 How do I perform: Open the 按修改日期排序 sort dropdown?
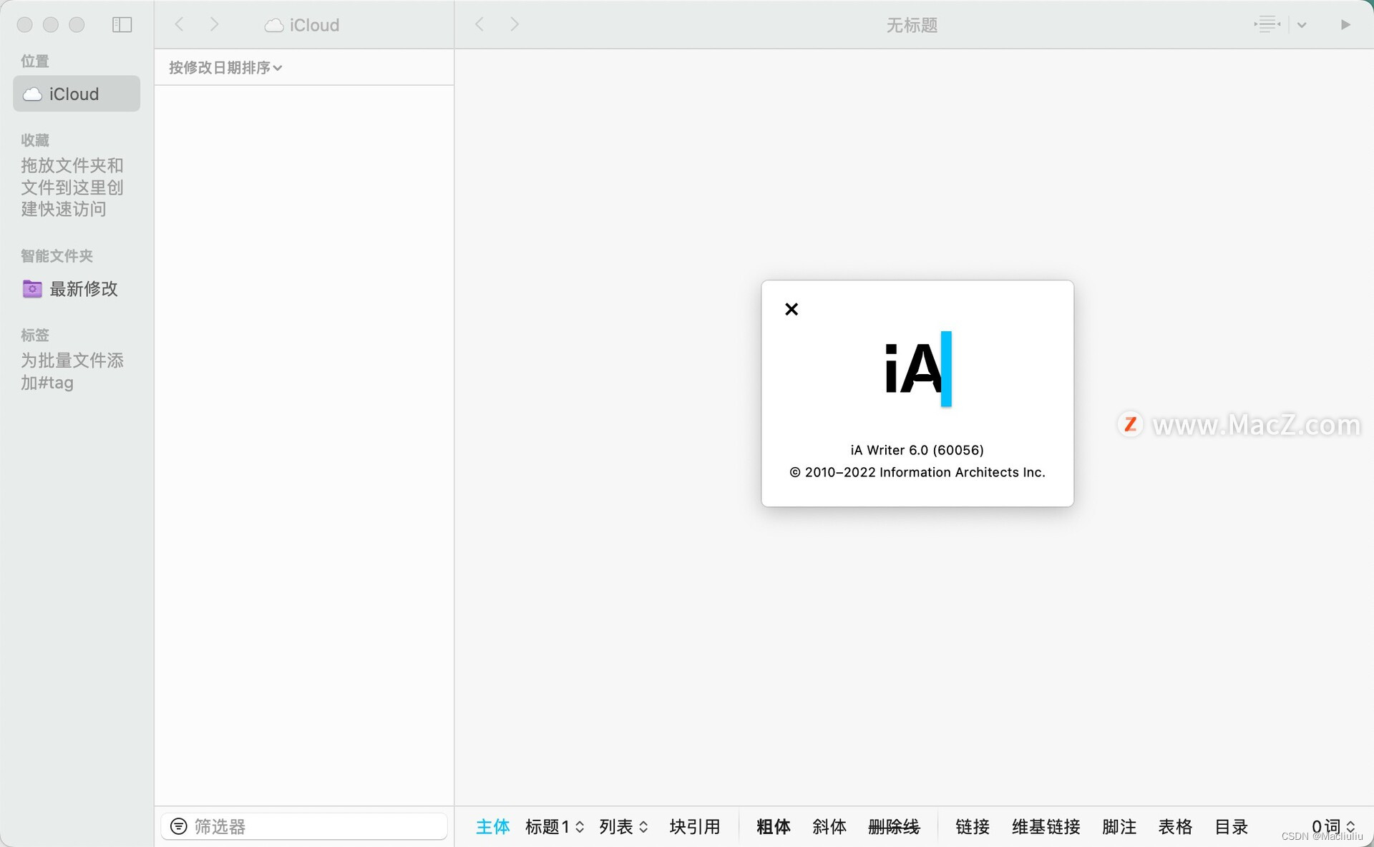click(x=225, y=68)
